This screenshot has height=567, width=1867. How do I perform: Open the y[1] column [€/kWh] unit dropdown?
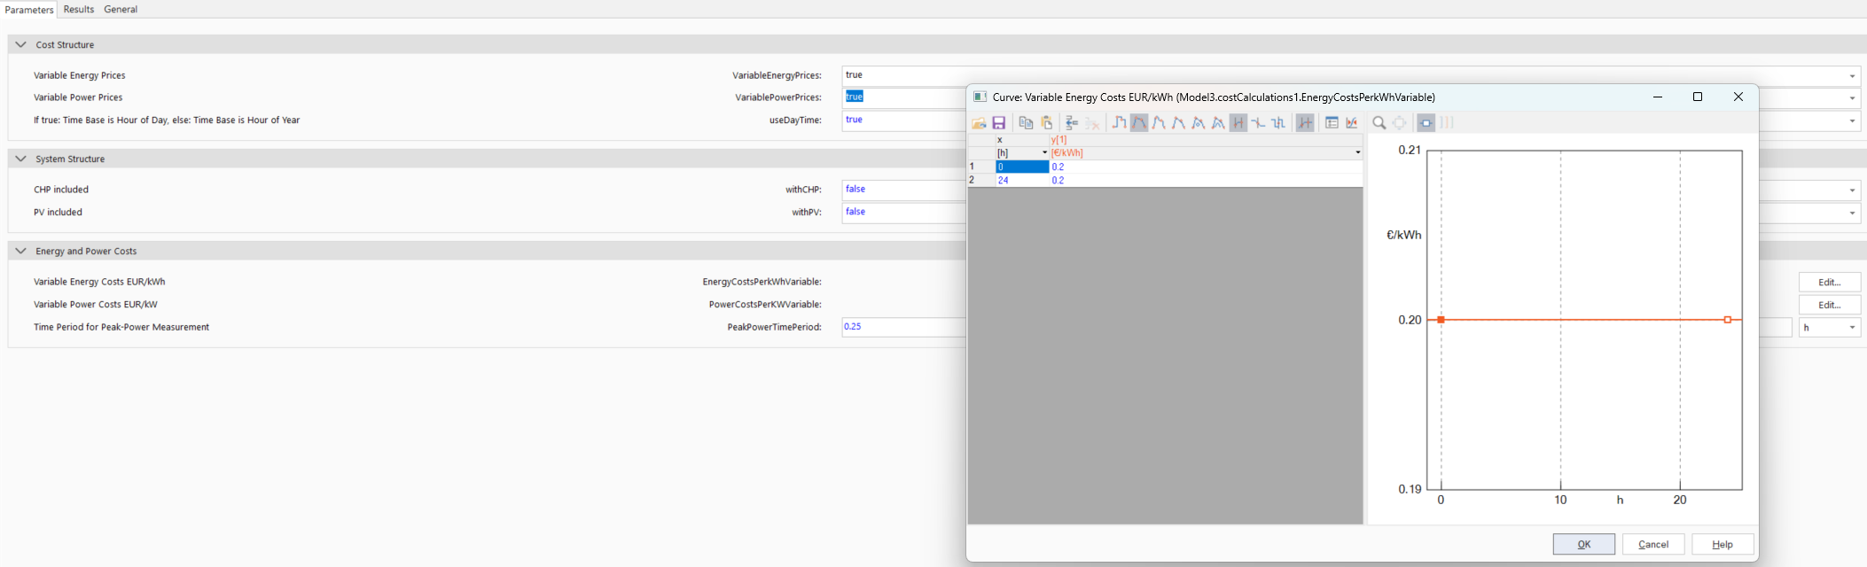pyautogui.click(x=1357, y=152)
